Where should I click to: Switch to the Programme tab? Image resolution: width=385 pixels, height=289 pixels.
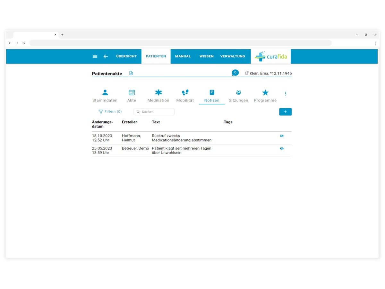coord(265,96)
